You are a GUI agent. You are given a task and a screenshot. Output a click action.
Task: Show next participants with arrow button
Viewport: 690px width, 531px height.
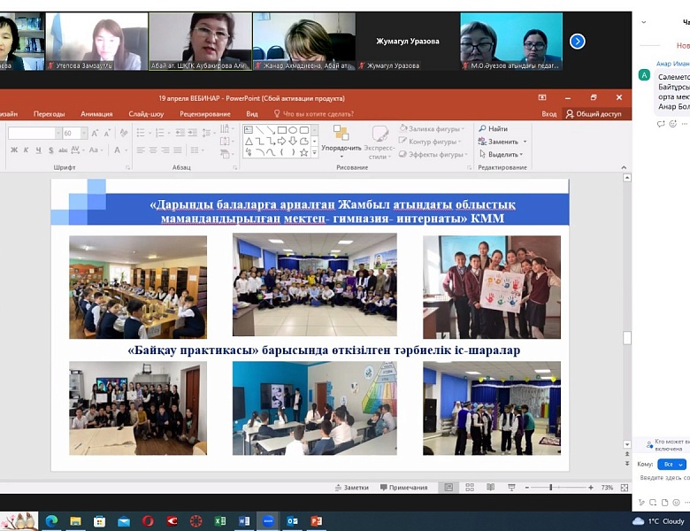577,41
